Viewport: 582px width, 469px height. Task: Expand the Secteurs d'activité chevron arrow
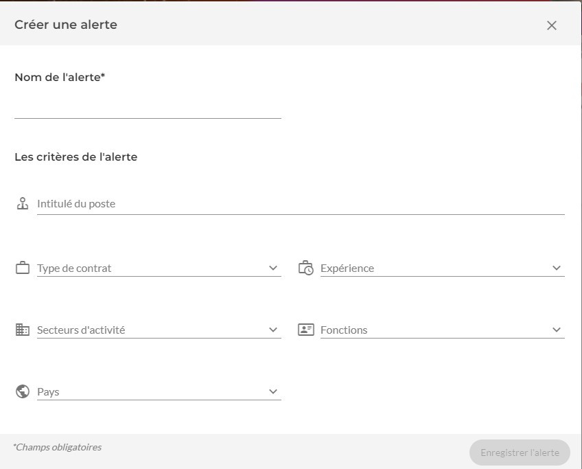tap(273, 330)
